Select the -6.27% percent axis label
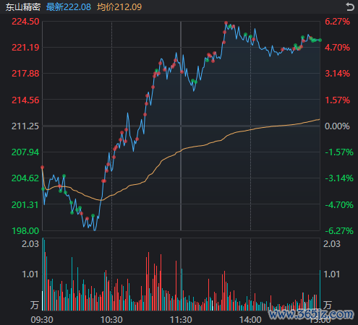This screenshot has width=358, height=325. [x=339, y=230]
